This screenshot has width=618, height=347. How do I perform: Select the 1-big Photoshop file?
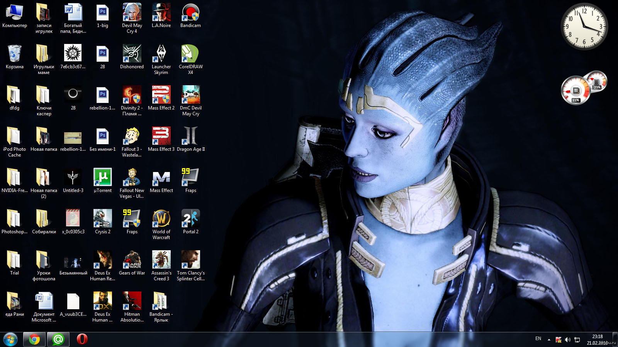(x=103, y=16)
